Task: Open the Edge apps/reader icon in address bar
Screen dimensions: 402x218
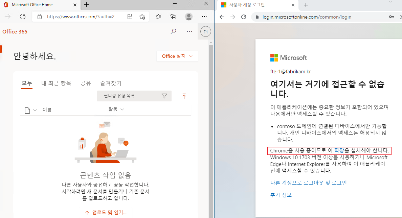Action: 130,17
